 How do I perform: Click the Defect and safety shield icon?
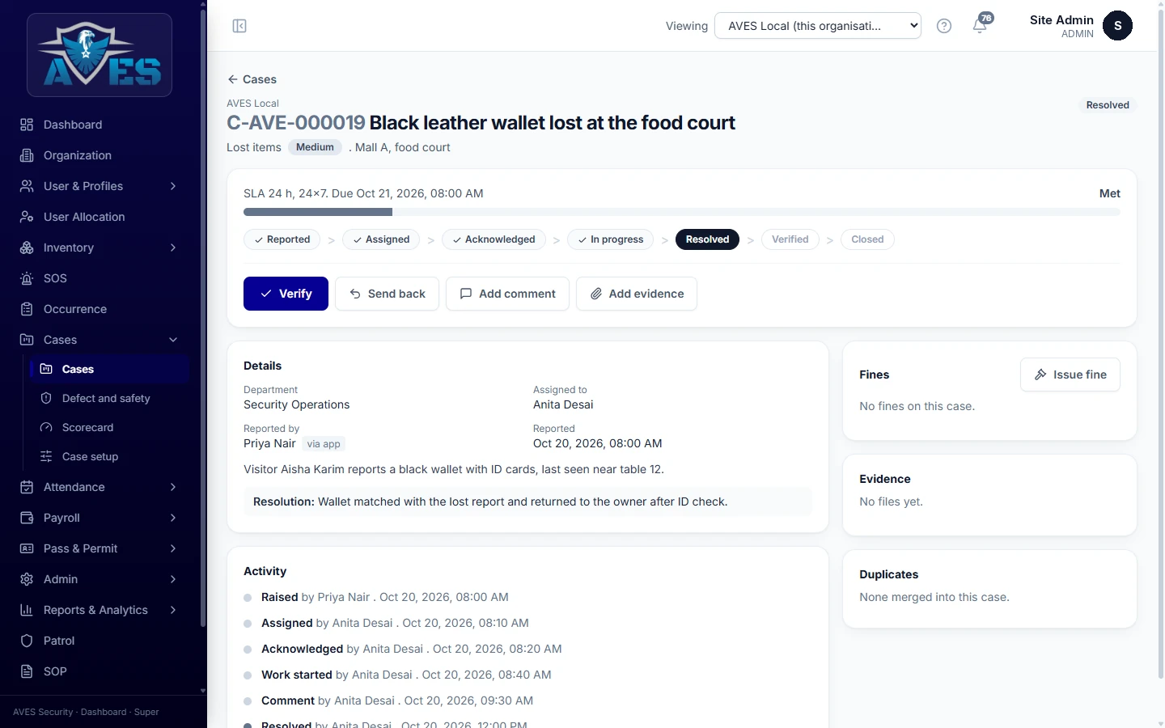coord(46,398)
